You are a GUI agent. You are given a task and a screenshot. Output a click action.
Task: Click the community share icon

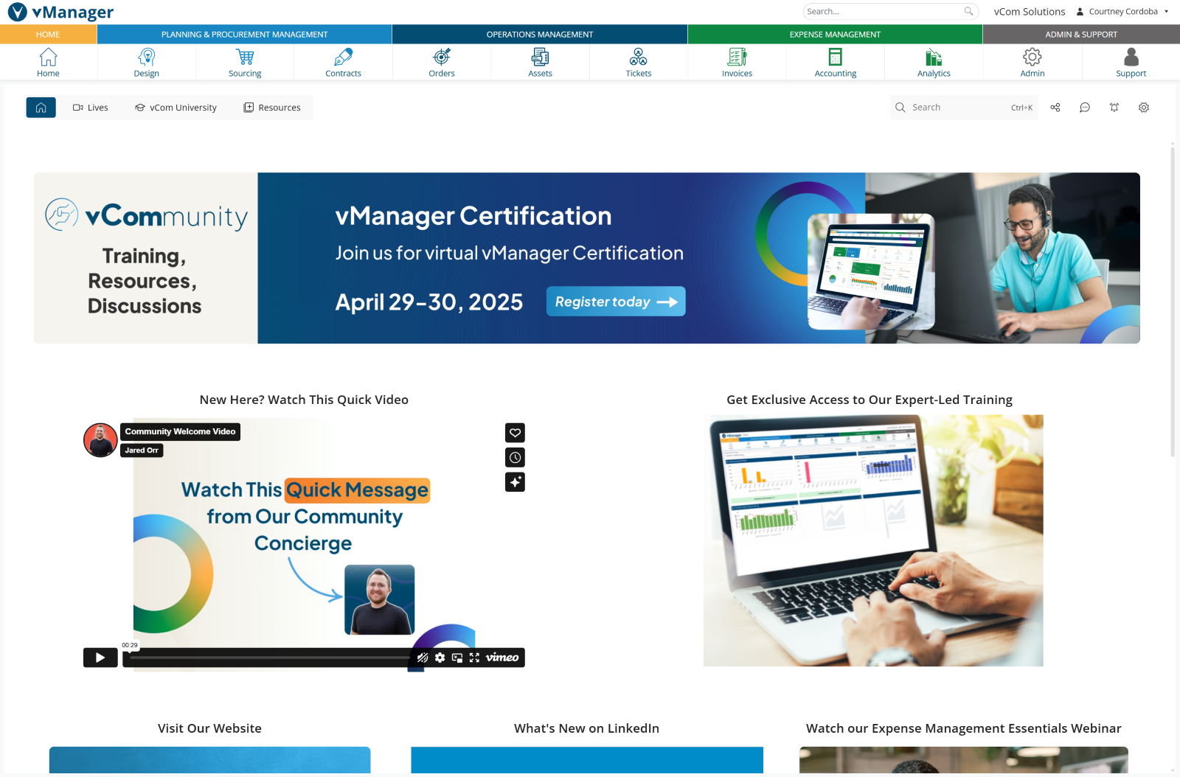click(x=1055, y=108)
